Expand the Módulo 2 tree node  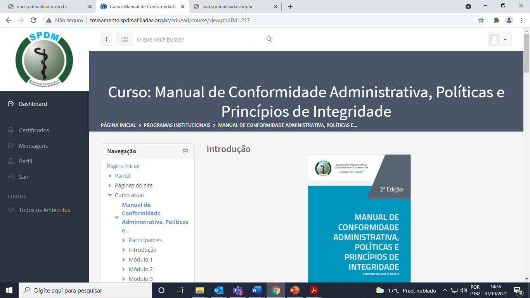pyautogui.click(x=124, y=269)
